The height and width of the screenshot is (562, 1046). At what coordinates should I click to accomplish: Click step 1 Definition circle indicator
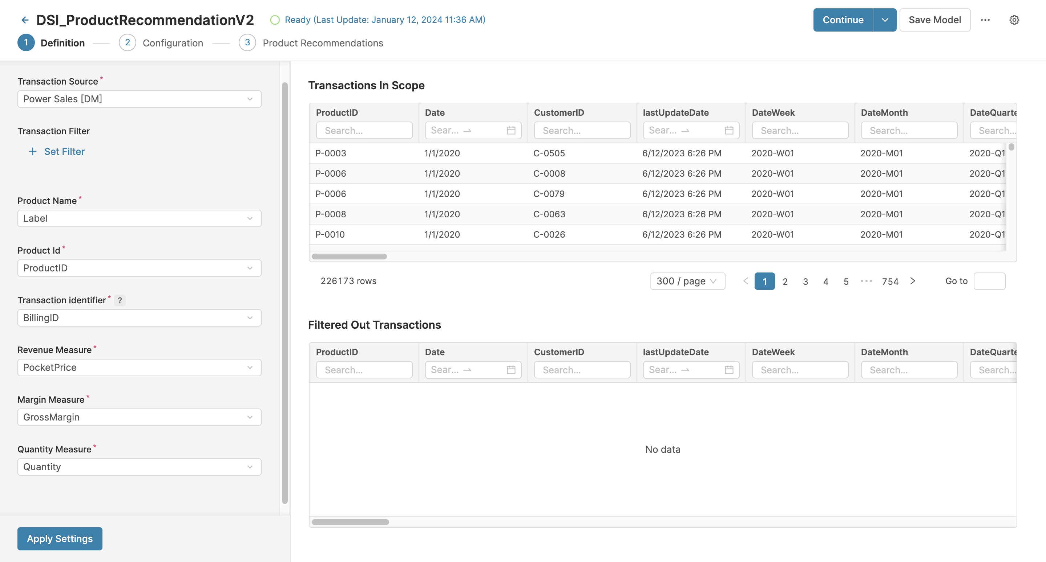pyautogui.click(x=26, y=42)
